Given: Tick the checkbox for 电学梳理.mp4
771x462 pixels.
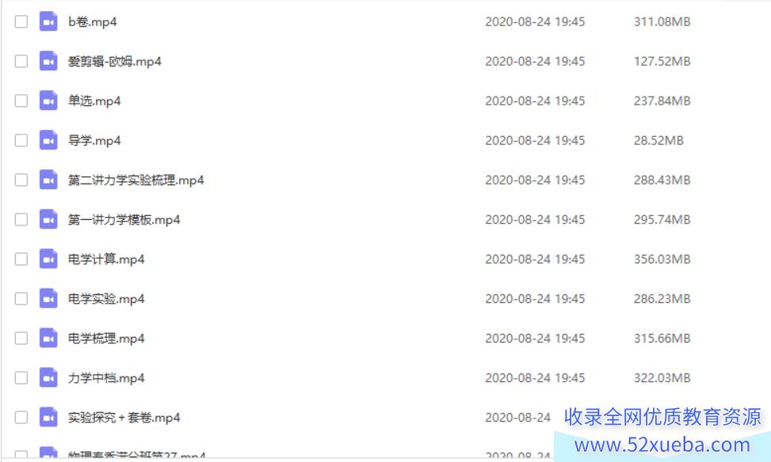Looking at the screenshot, I should point(21,339).
